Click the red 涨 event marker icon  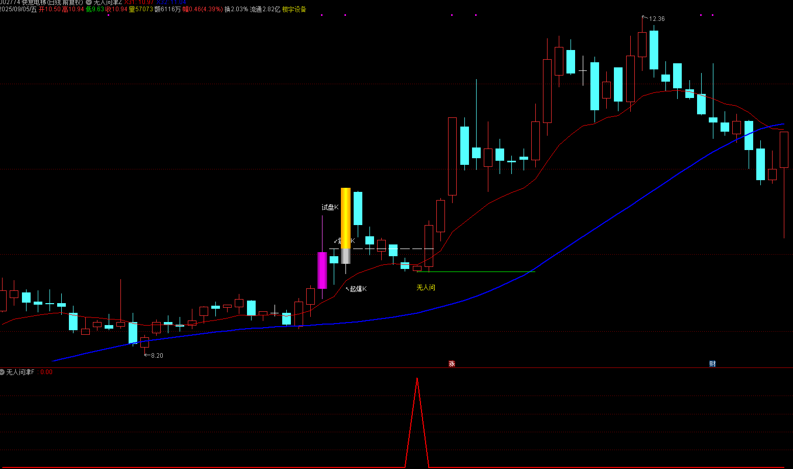coord(452,363)
